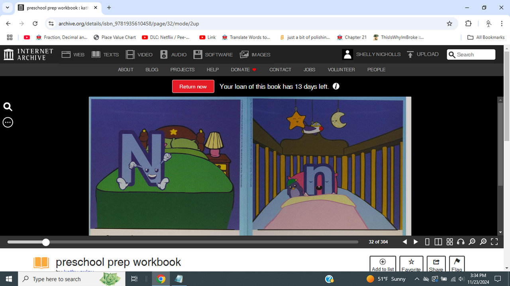Open the BLOG link

[152, 70]
